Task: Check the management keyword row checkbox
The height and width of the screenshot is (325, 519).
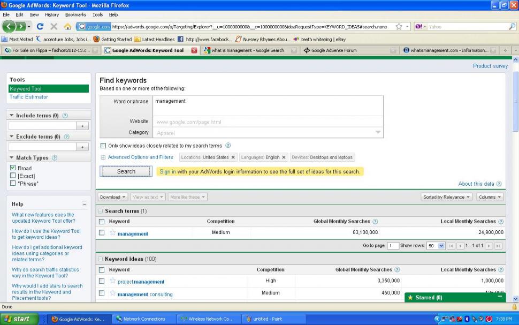Action: (x=102, y=232)
